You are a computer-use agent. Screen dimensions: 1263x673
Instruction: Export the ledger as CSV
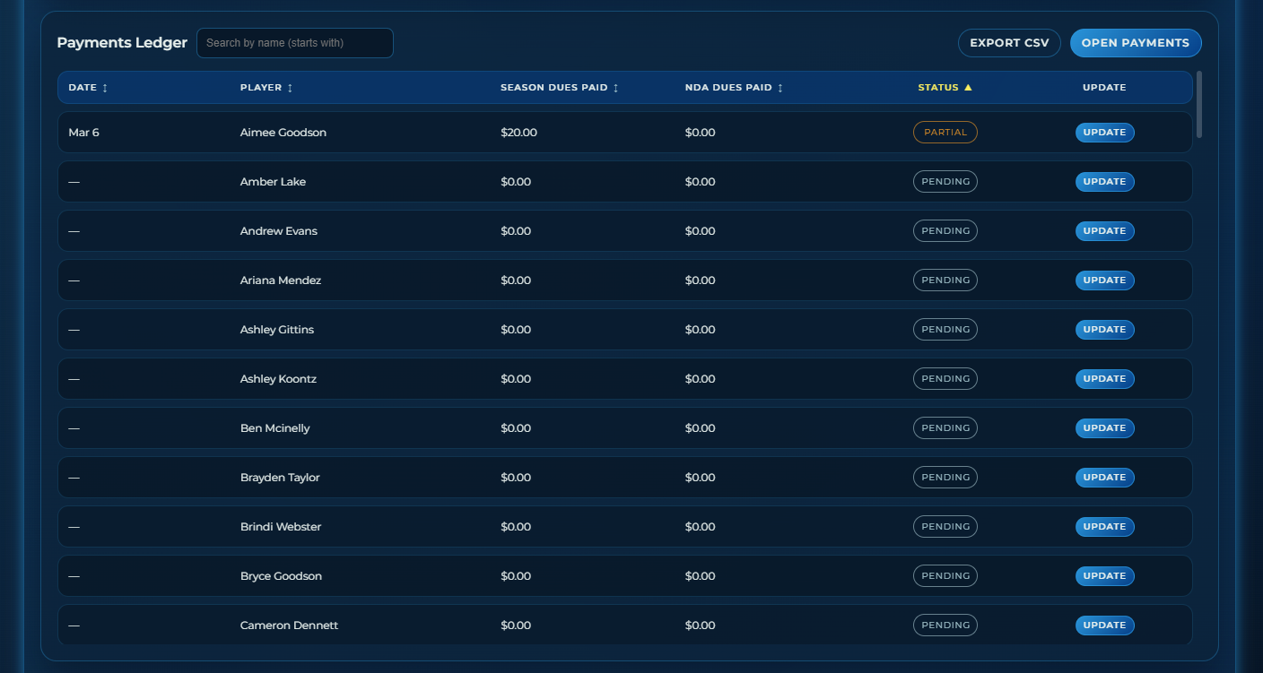coord(1009,42)
